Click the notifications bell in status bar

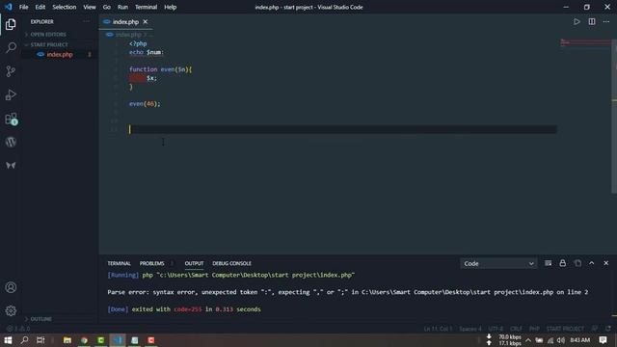[608, 329]
